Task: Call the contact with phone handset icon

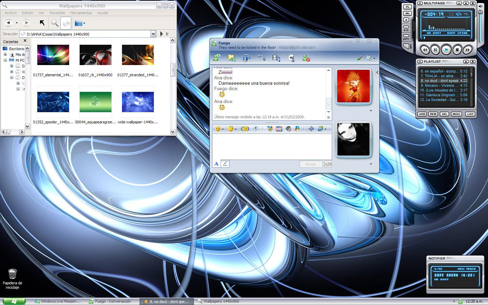Action: tap(261, 58)
